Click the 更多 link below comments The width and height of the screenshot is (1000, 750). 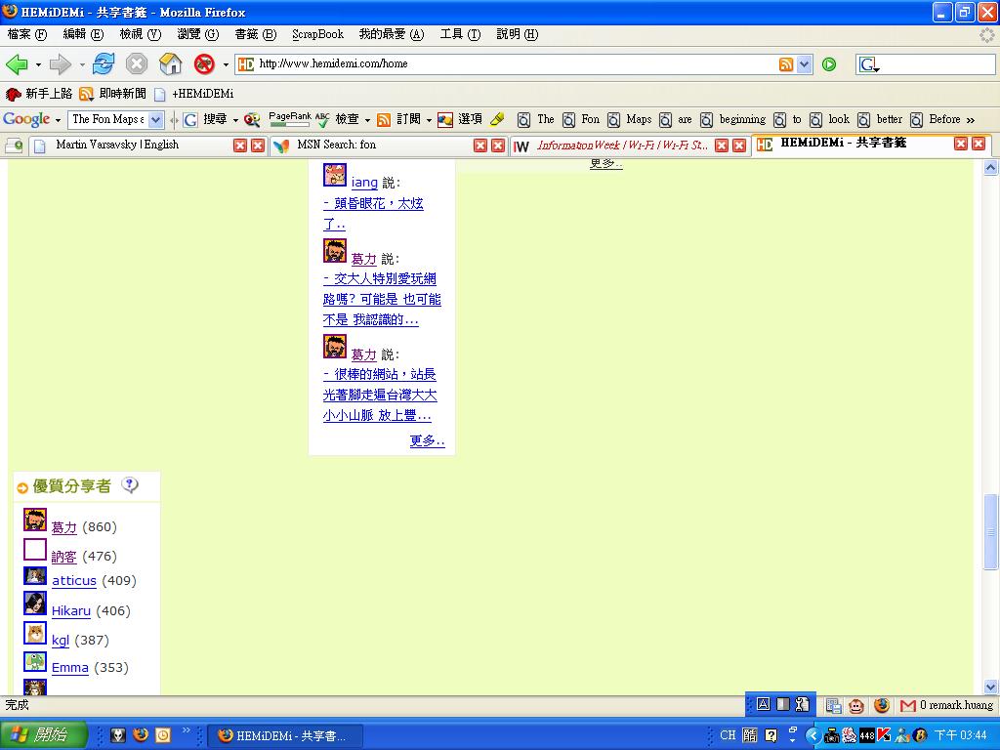click(427, 440)
